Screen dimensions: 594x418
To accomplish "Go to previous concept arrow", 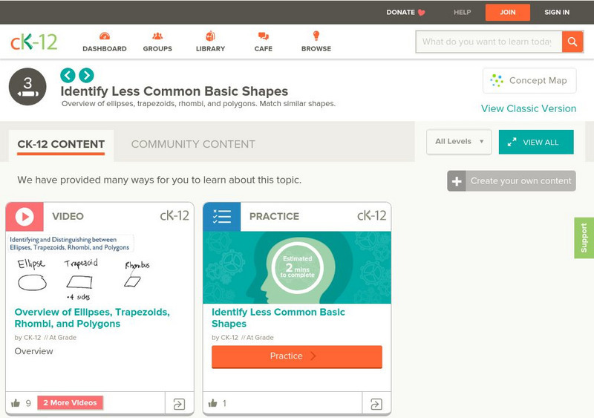I will [68, 75].
